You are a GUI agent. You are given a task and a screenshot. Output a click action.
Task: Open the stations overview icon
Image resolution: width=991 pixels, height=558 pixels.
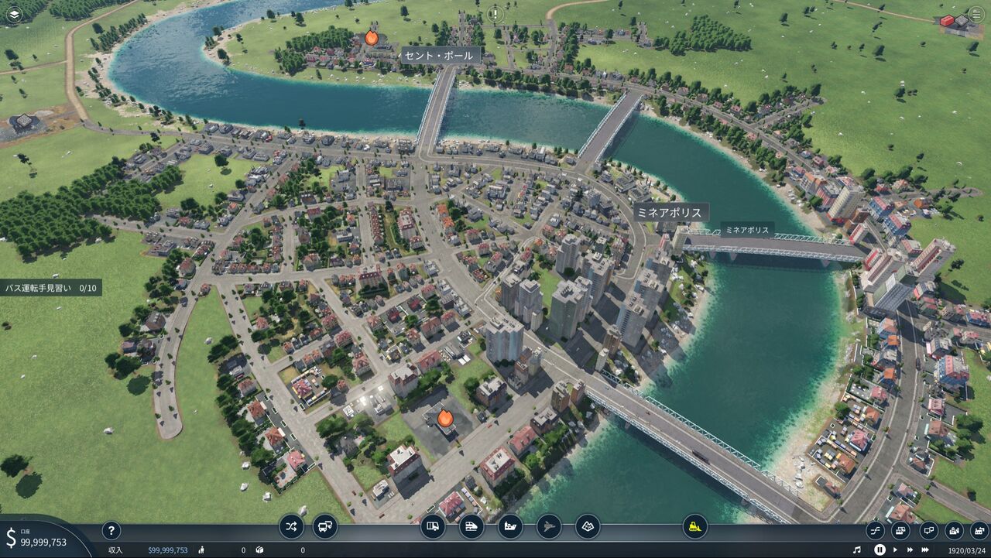coord(928,530)
